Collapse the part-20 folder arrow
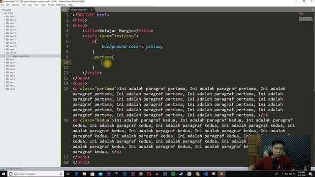The image size is (315, 177). 4,53
